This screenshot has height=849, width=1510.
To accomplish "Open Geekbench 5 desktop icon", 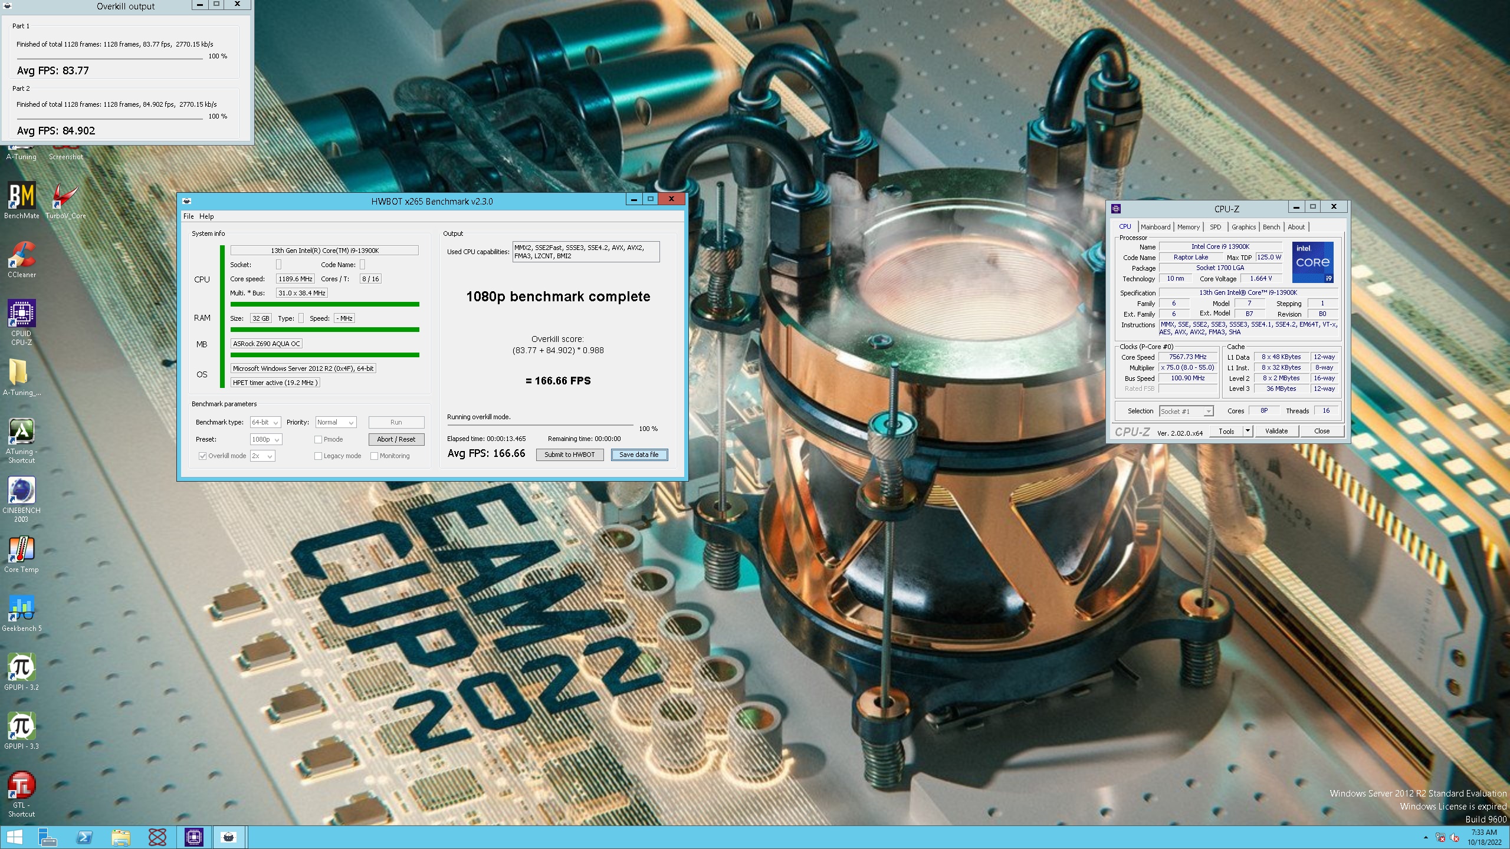I will click(21, 613).
